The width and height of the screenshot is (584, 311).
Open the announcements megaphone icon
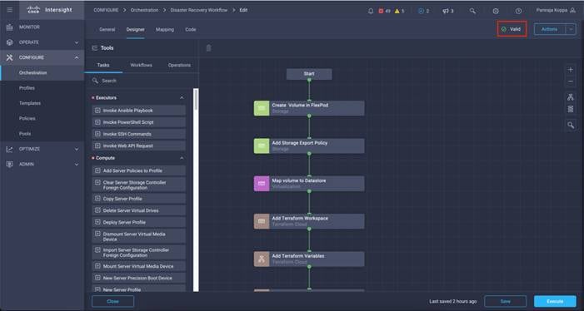tap(447, 11)
